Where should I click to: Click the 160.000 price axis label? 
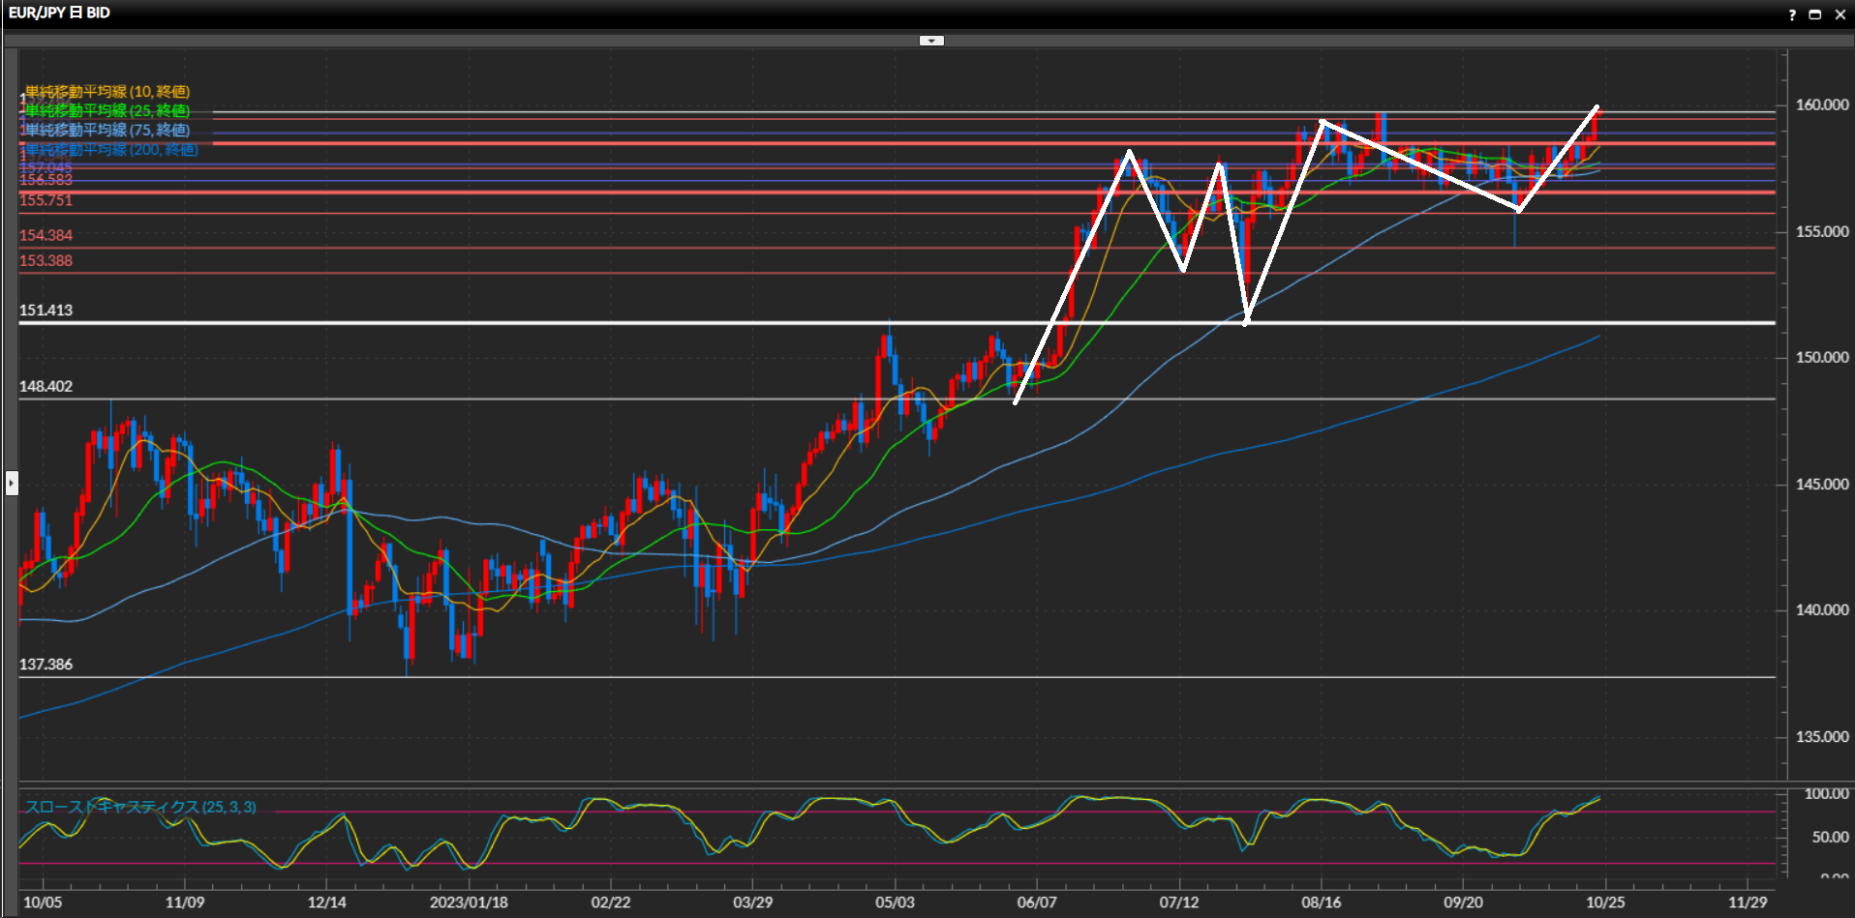(1821, 104)
